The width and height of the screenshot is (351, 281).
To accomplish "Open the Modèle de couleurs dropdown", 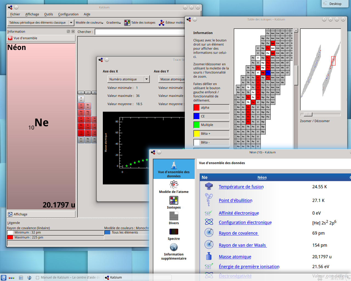I will coord(89,23).
